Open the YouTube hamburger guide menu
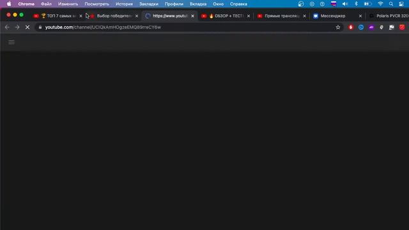This screenshot has height=230, width=409. [x=12, y=42]
